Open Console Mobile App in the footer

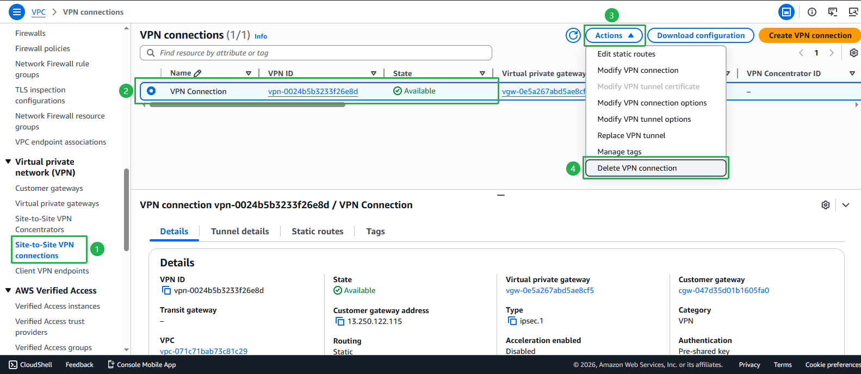pos(142,365)
